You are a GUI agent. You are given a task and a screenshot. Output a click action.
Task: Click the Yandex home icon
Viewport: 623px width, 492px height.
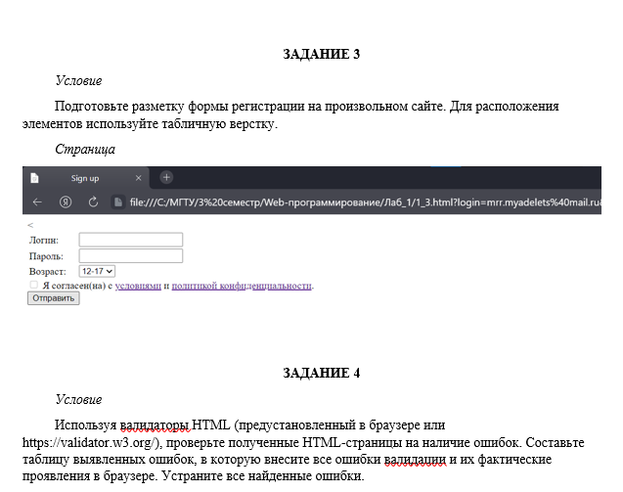click(x=66, y=202)
